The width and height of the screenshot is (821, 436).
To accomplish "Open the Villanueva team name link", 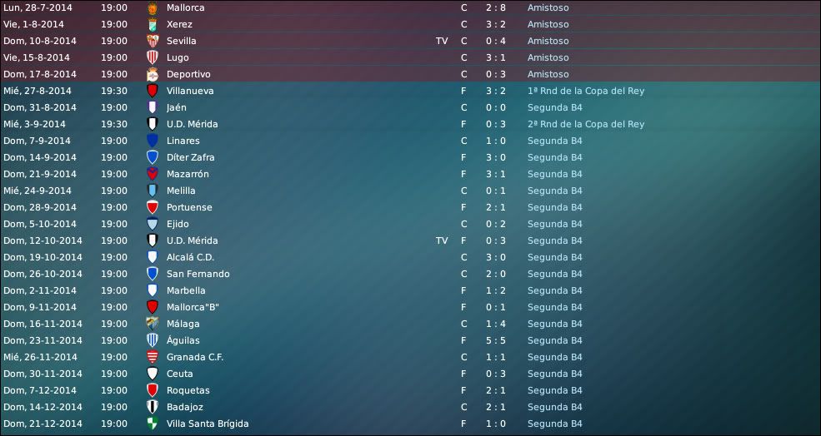I will coord(190,91).
